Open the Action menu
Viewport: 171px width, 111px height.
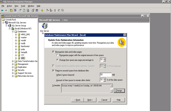point(9,6)
